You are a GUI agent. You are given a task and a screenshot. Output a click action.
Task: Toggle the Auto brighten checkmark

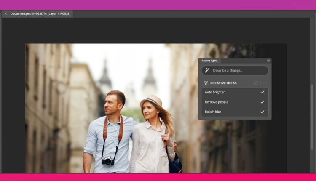coord(262,92)
